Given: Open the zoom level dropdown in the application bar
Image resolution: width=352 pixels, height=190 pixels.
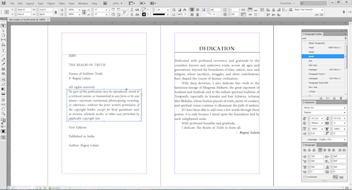Looking at the screenshot, I should pos(122,4).
